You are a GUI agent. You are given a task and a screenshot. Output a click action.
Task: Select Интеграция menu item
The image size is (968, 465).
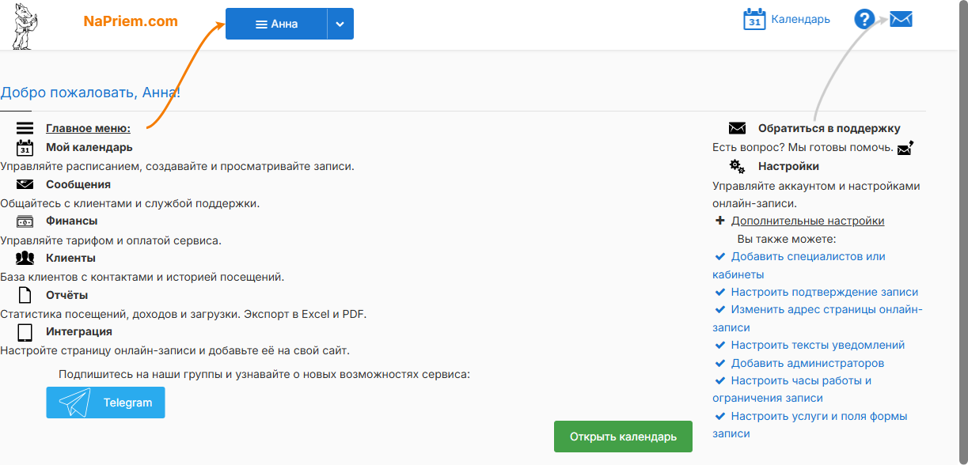[x=79, y=331]
